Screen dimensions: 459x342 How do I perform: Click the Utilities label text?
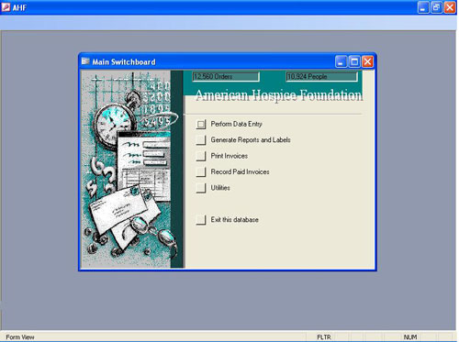coord(220,188)
